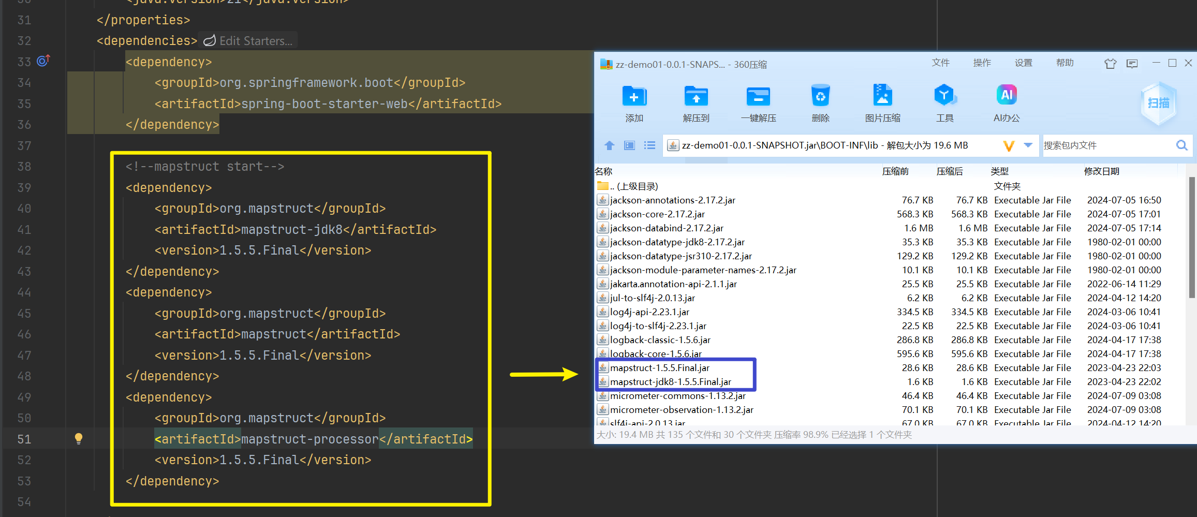The width and height of the screenshot is (1197, 517).
Task: Click the magnifier to search archive contents
Action: [x=1181, y=145]
